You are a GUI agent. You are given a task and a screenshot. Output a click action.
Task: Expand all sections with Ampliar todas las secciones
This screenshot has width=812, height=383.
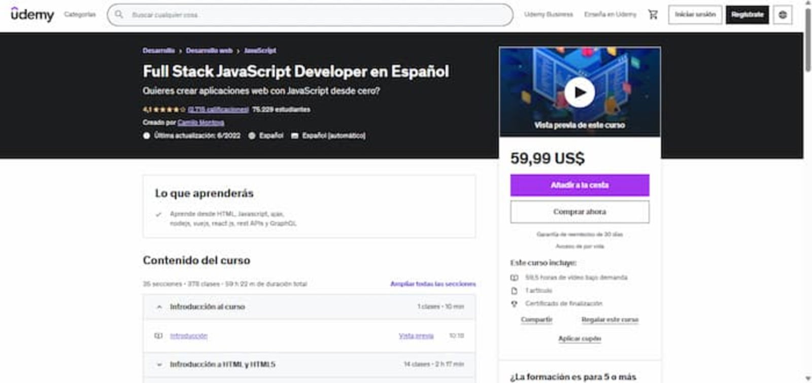[433, 284]
